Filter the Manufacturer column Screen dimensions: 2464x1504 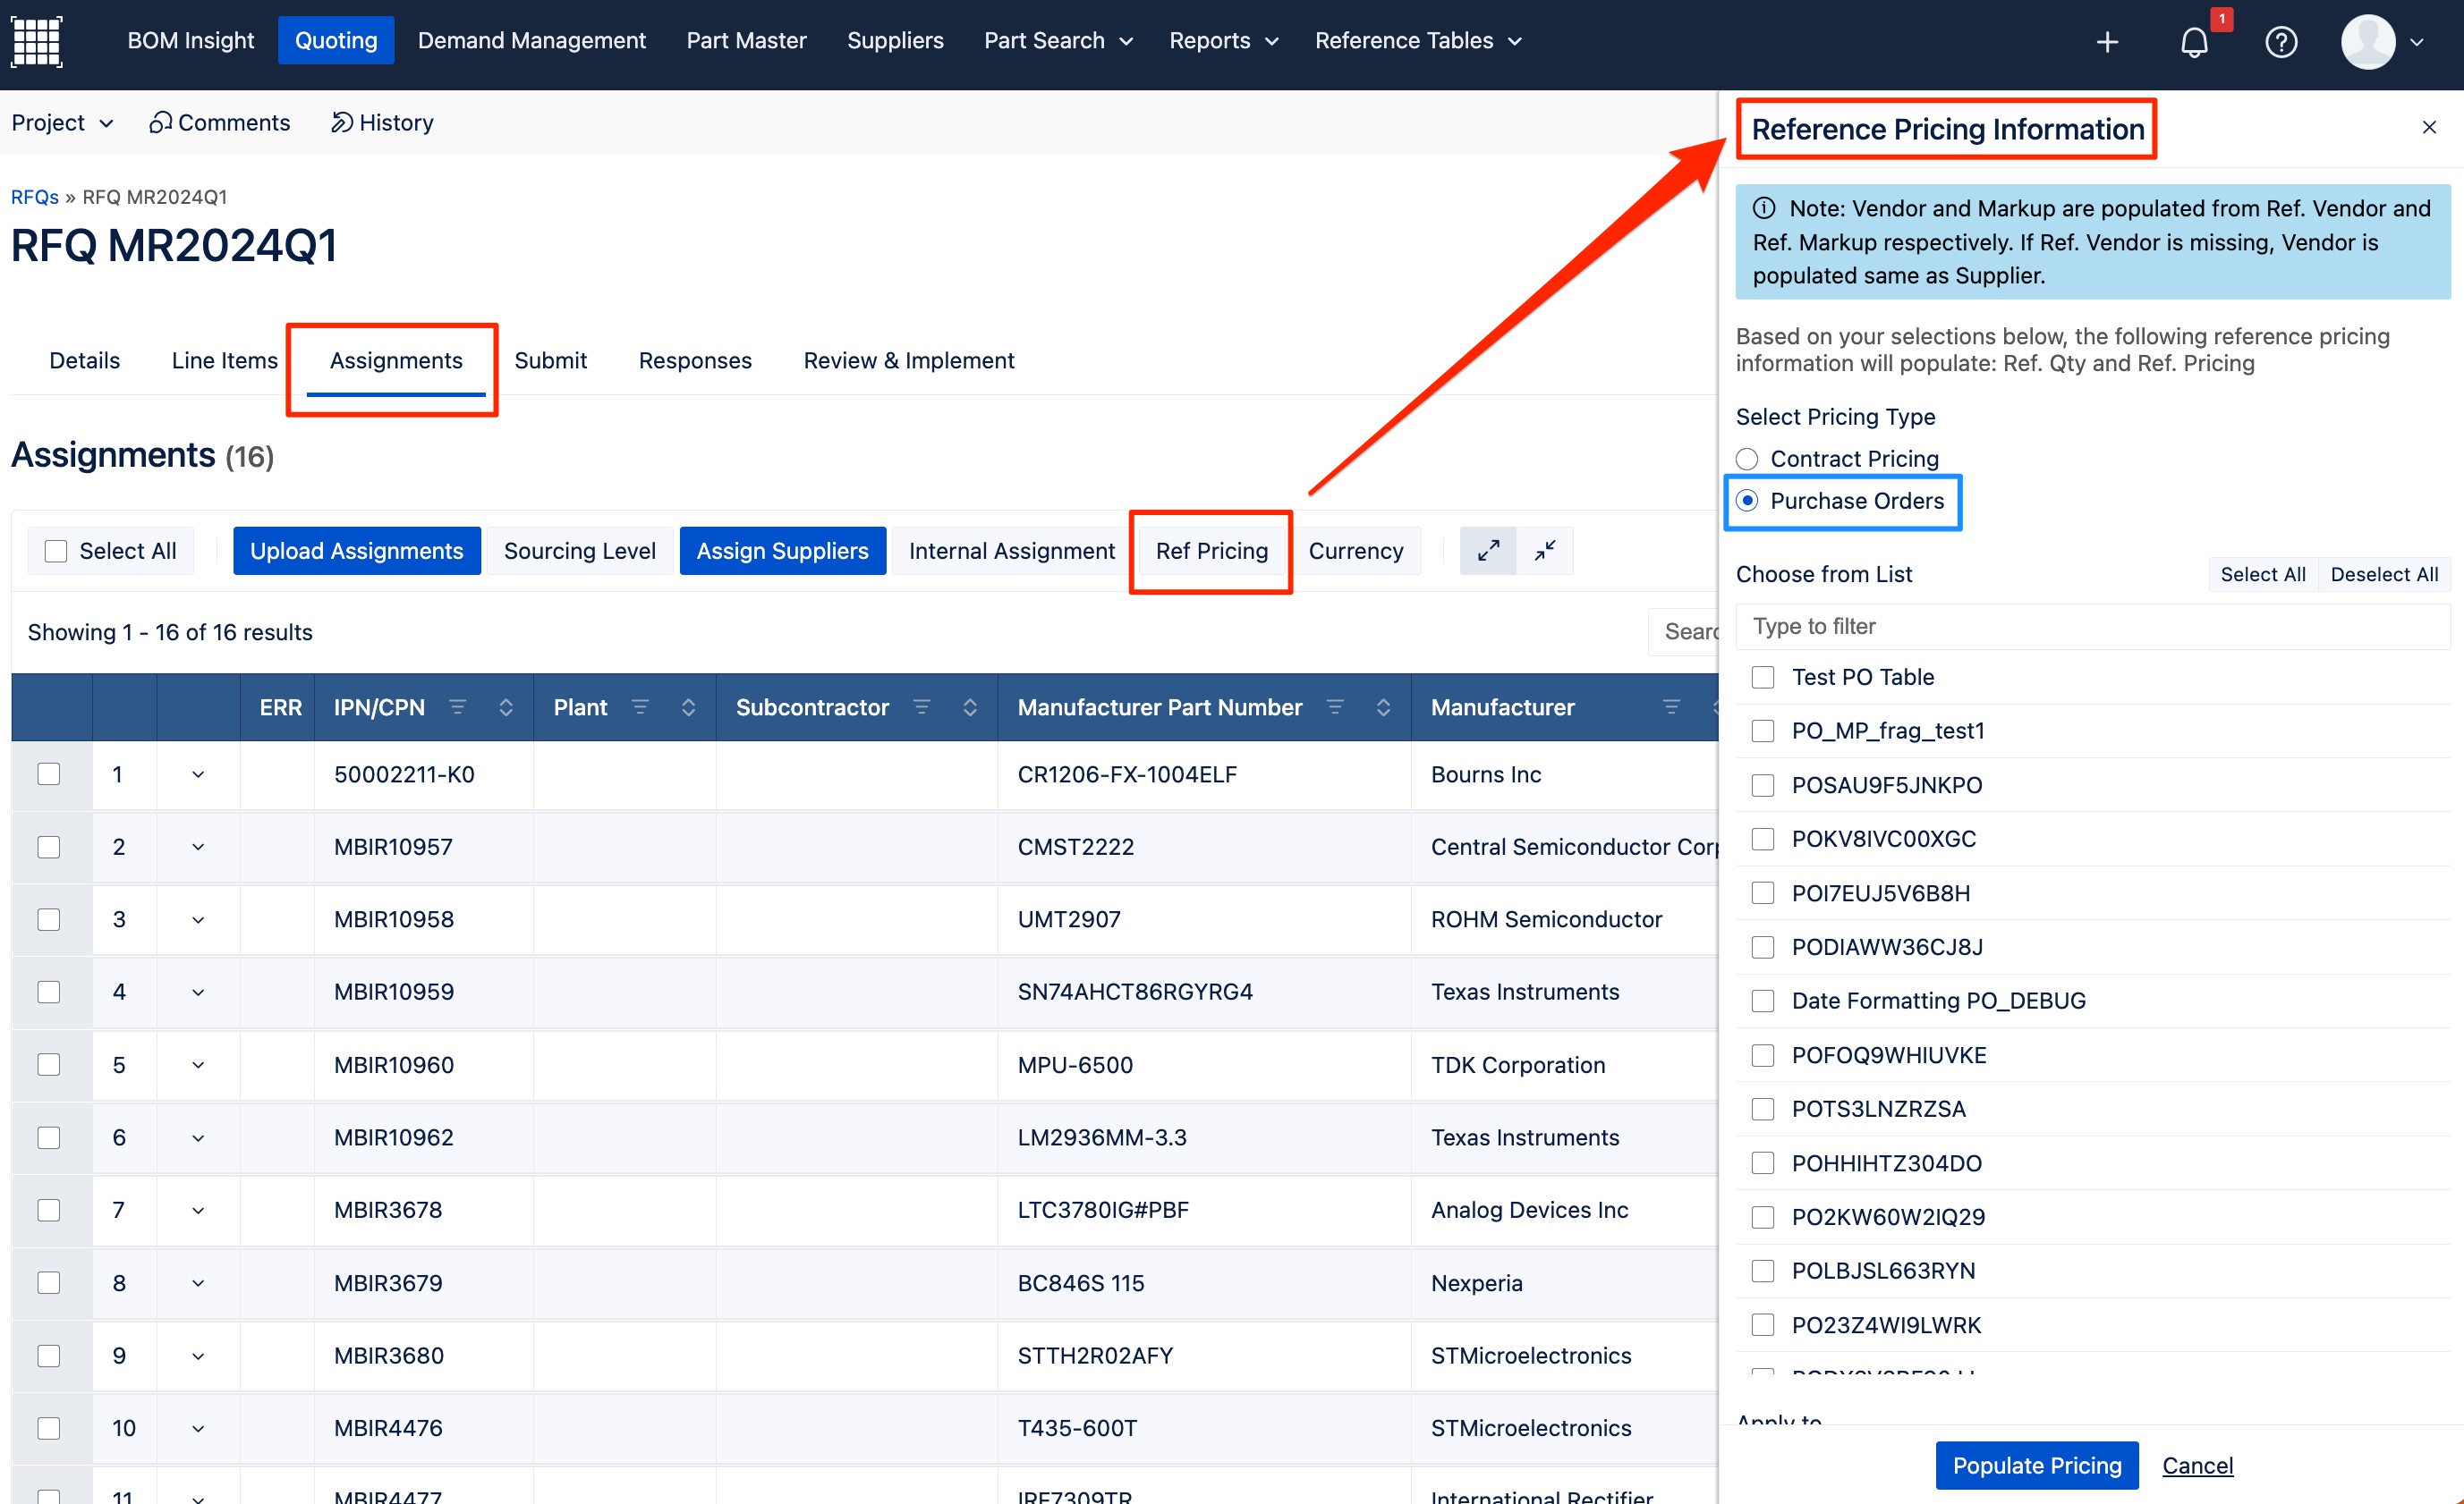1671,706
